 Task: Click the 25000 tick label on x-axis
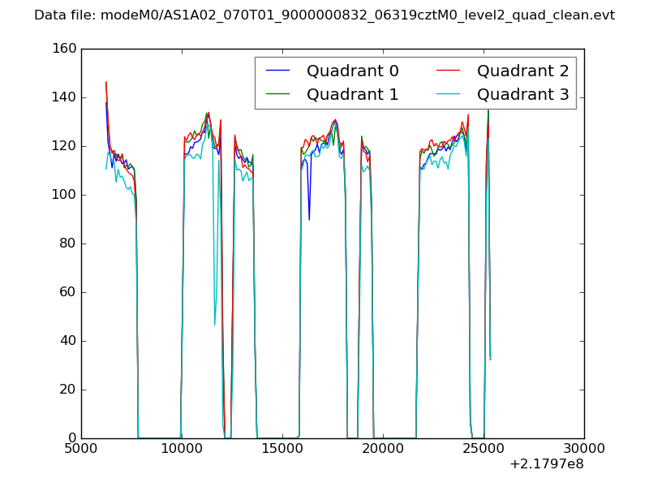pos(483,448)
